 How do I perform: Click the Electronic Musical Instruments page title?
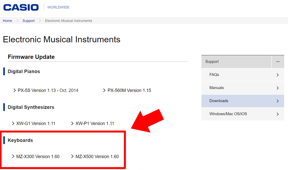[x=62, y=40]
